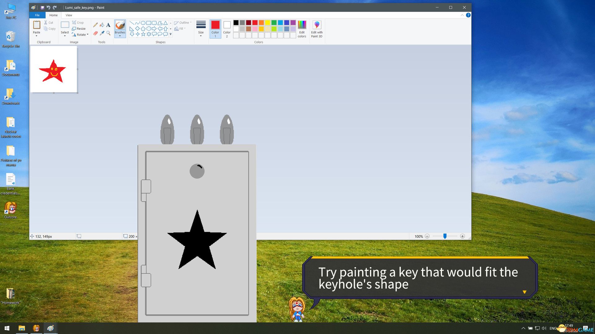This screenshot has width=595, height=334.
Task: Open the File menu
Action: tap(37, 15)
